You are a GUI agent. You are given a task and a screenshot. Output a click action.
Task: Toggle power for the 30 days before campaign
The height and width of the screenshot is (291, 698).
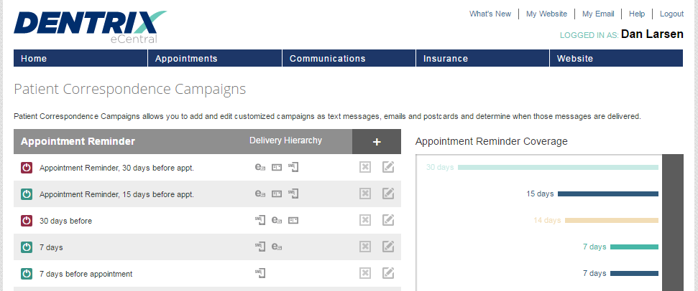coord(27,221)
